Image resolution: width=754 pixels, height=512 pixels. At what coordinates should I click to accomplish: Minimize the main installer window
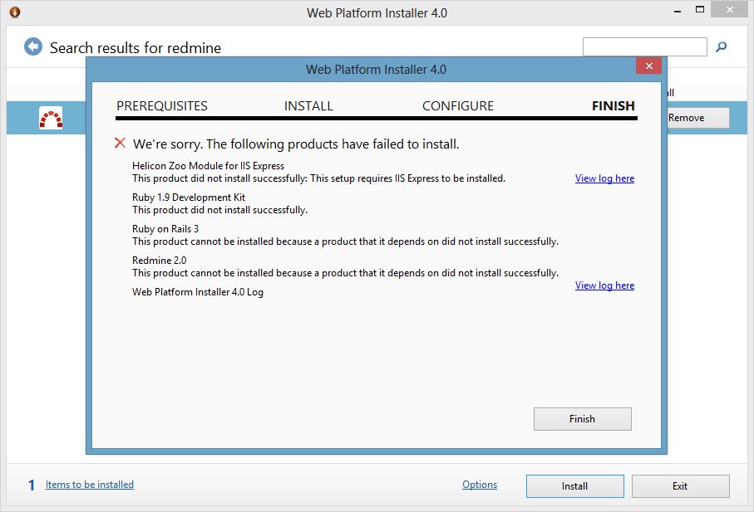[x=678, y=11]
